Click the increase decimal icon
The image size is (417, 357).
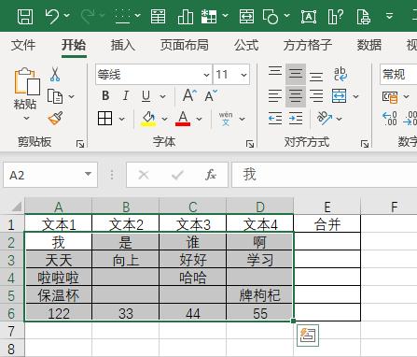[390, 119]
